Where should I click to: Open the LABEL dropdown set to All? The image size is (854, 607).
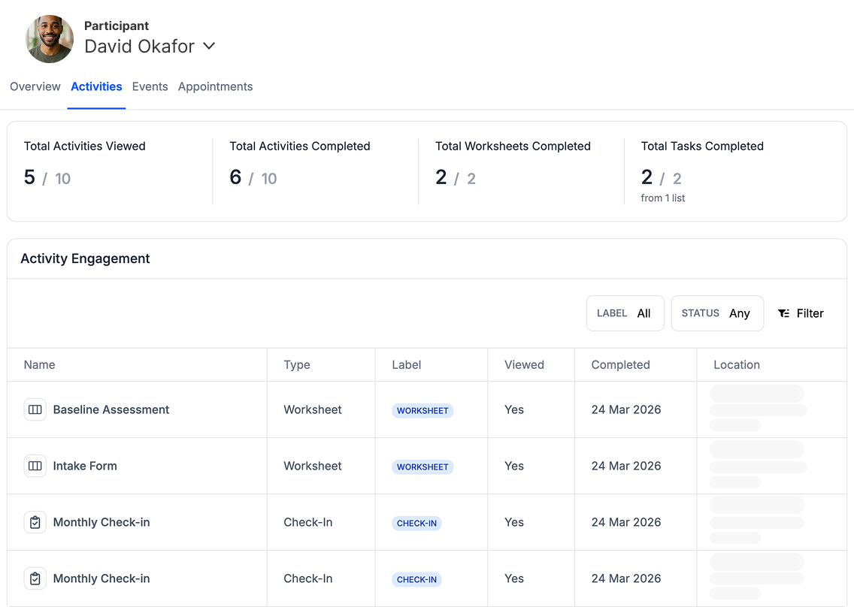coord(625,313)
